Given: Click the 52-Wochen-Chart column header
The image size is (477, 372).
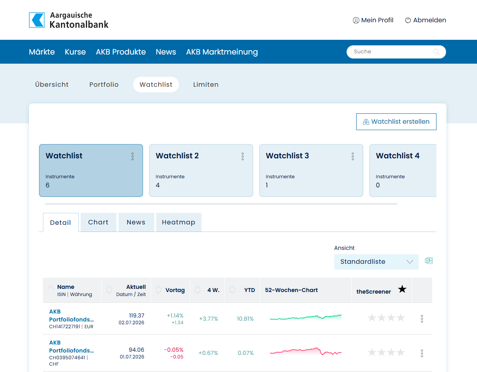Looking at the screenshot, I should tap(291, 290).
